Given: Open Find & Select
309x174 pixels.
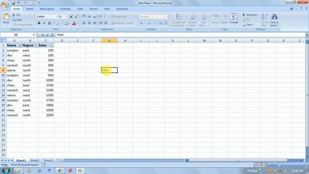Looking at the screenshot, I should (x=274, y=20).
